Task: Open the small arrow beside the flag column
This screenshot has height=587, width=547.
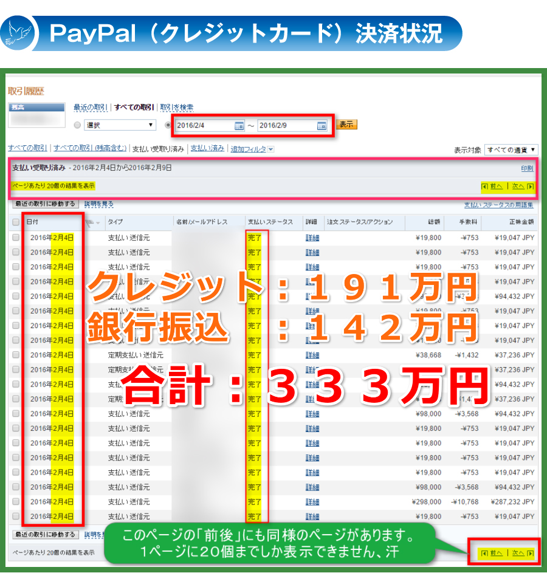Action: tap(98, 223)
